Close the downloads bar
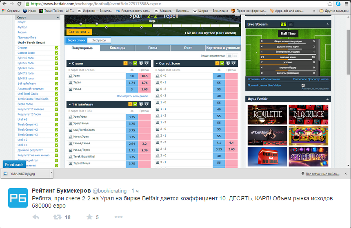 346,173
